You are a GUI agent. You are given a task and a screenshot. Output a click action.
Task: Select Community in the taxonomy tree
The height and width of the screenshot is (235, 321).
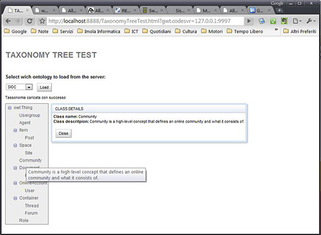tap(30, 160)
